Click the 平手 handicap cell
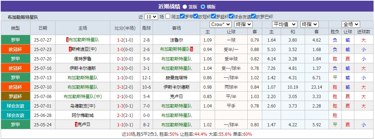 [231, 106]
